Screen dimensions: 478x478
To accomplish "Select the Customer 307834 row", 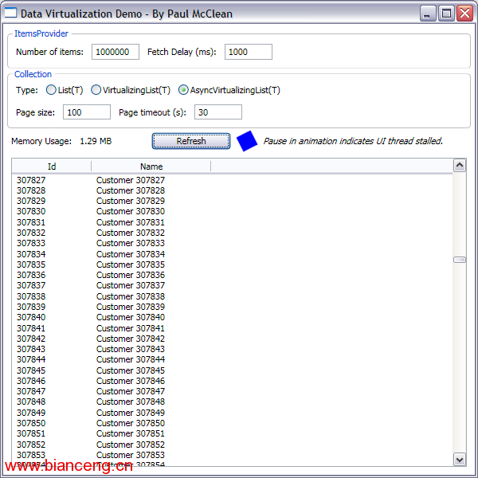I will 233,254.
